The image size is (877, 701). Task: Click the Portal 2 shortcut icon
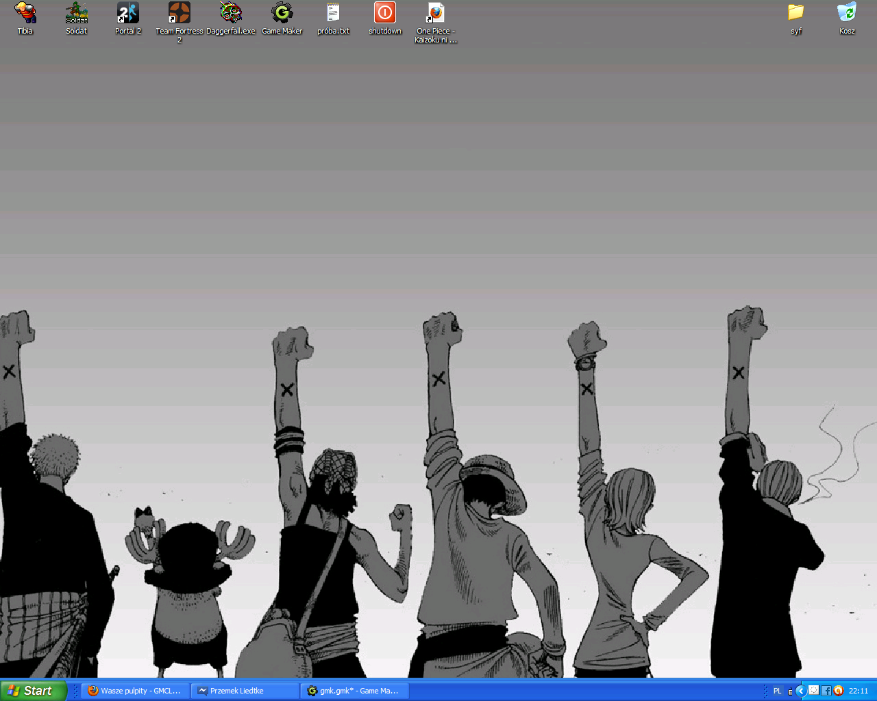[x=128, y=13]
